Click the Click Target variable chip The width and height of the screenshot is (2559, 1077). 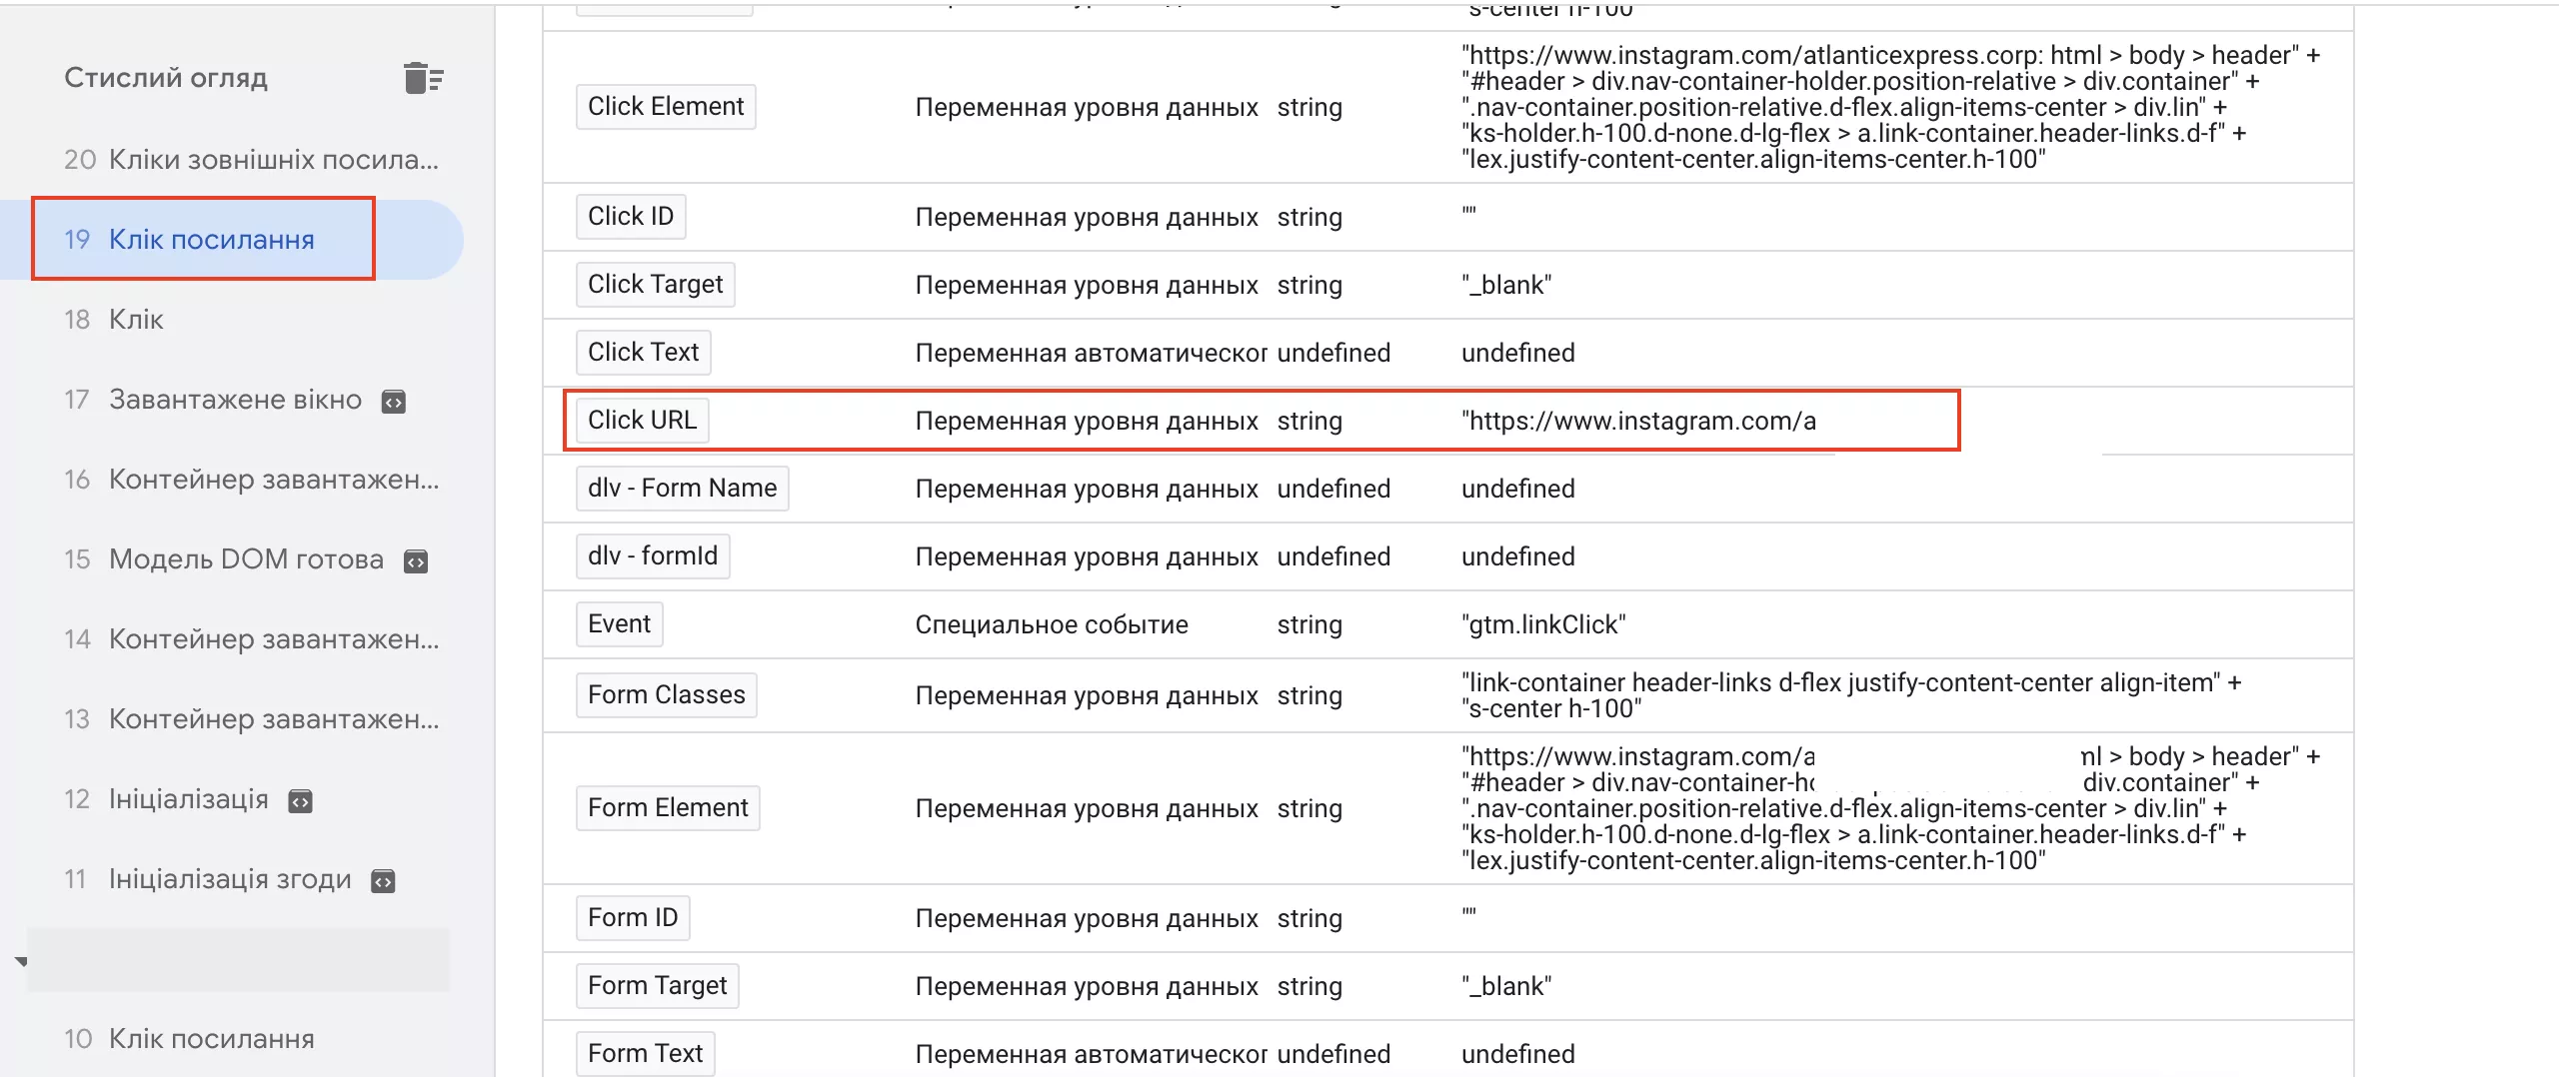pos(655,285)
